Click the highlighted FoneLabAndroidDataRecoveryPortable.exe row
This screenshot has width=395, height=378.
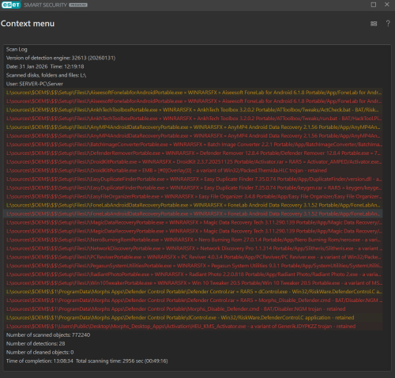click(x=194, y=214)
